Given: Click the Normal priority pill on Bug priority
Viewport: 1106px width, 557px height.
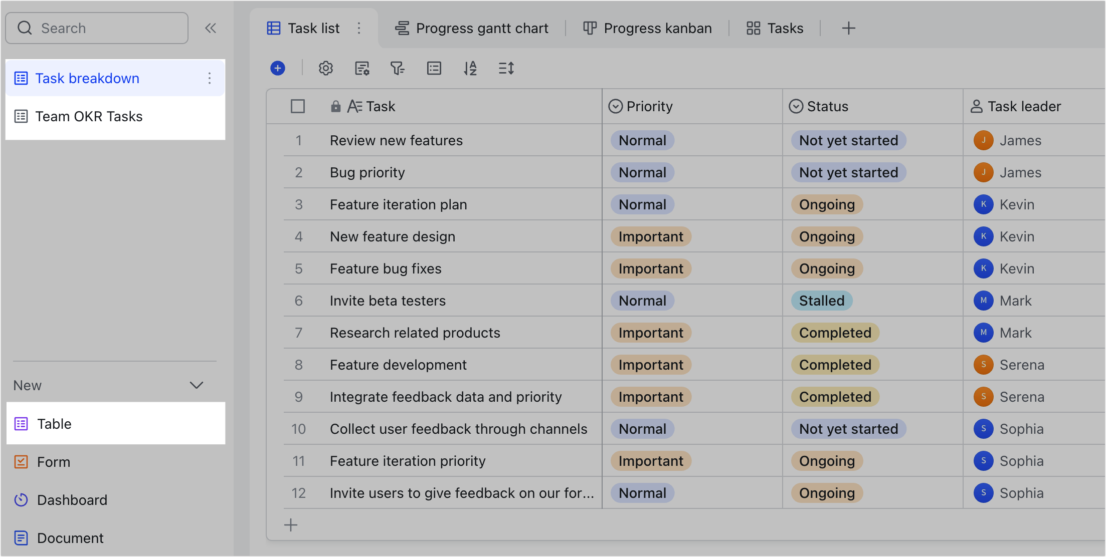Looking at the screenshot, I should [x=642, y=172].
